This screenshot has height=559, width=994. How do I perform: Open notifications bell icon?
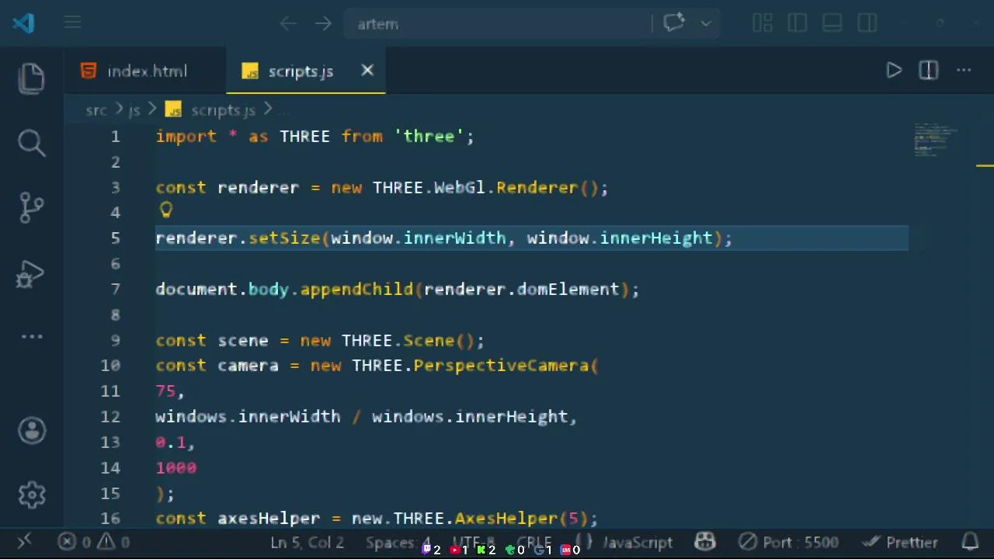[970, 542]
